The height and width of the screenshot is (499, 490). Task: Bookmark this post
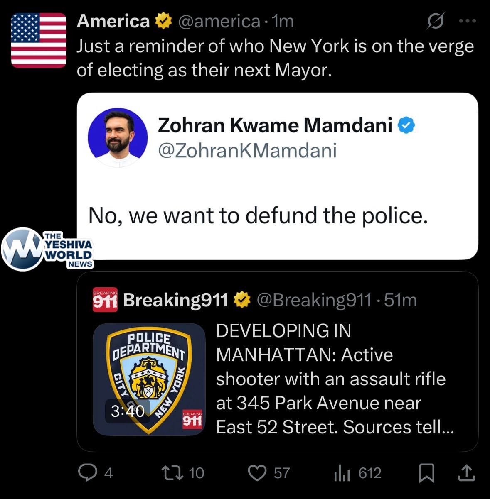(x=426, y=473)
